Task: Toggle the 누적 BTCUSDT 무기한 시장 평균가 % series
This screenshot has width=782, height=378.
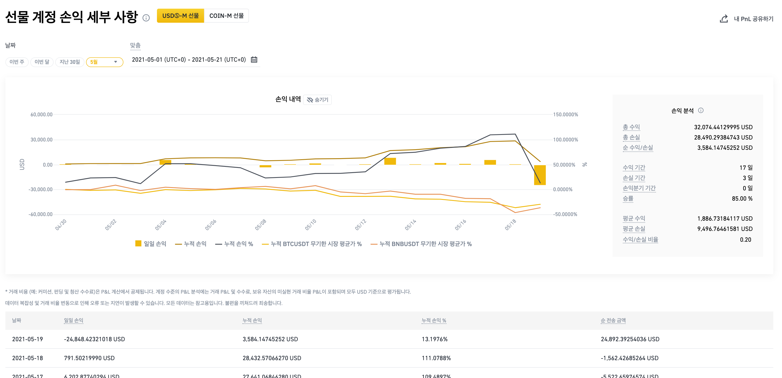Action: pos(316,244)
